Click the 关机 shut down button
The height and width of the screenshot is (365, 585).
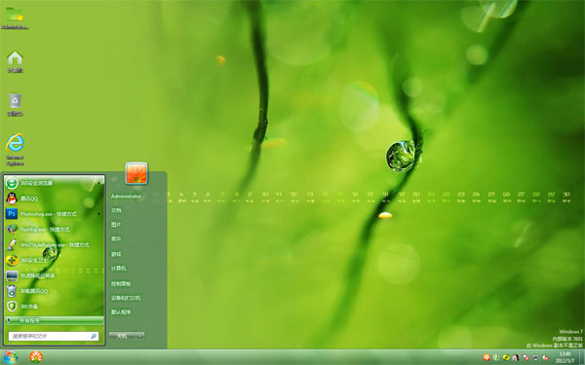click(x=122, y=336)
